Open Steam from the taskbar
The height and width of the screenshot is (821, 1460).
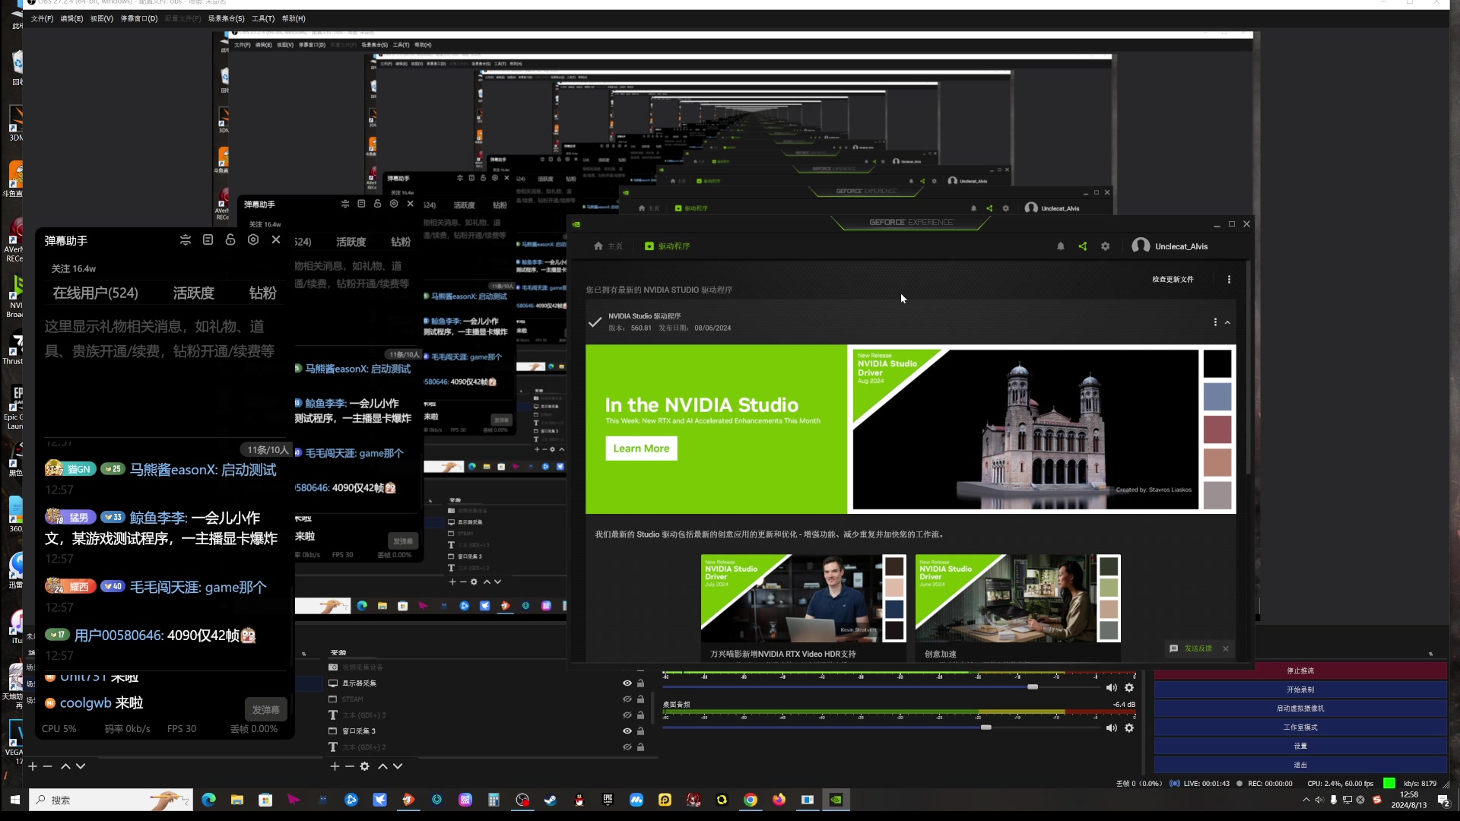coord(551,800)
